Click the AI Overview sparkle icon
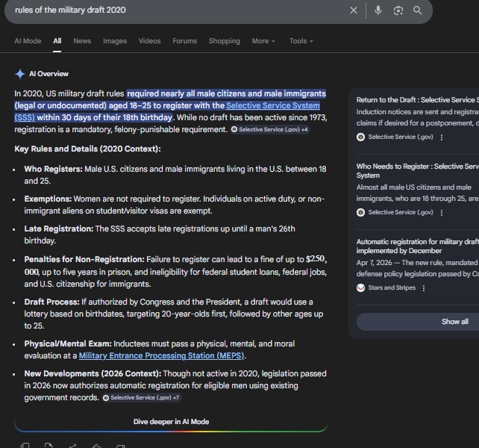Screen dimensions: 479x448 (x=20, y=74)
